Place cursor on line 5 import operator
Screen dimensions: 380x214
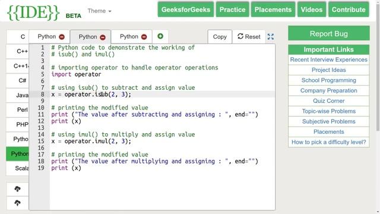(x=76, y=74)
